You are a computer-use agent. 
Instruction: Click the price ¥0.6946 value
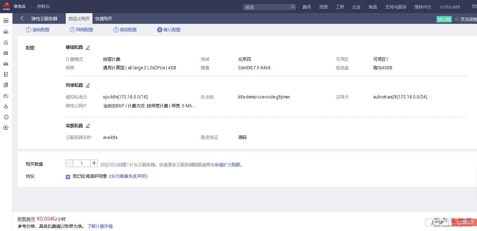(46, 219)
